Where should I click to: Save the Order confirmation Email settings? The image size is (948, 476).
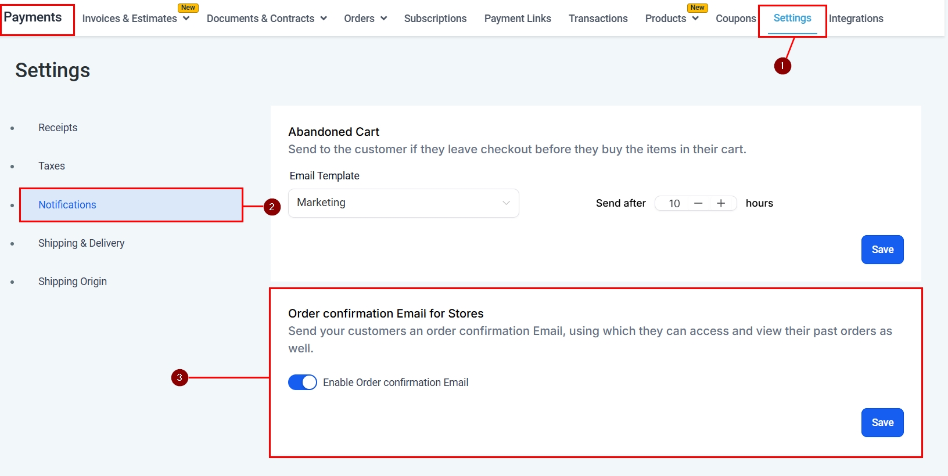click(x=882, y=423)
